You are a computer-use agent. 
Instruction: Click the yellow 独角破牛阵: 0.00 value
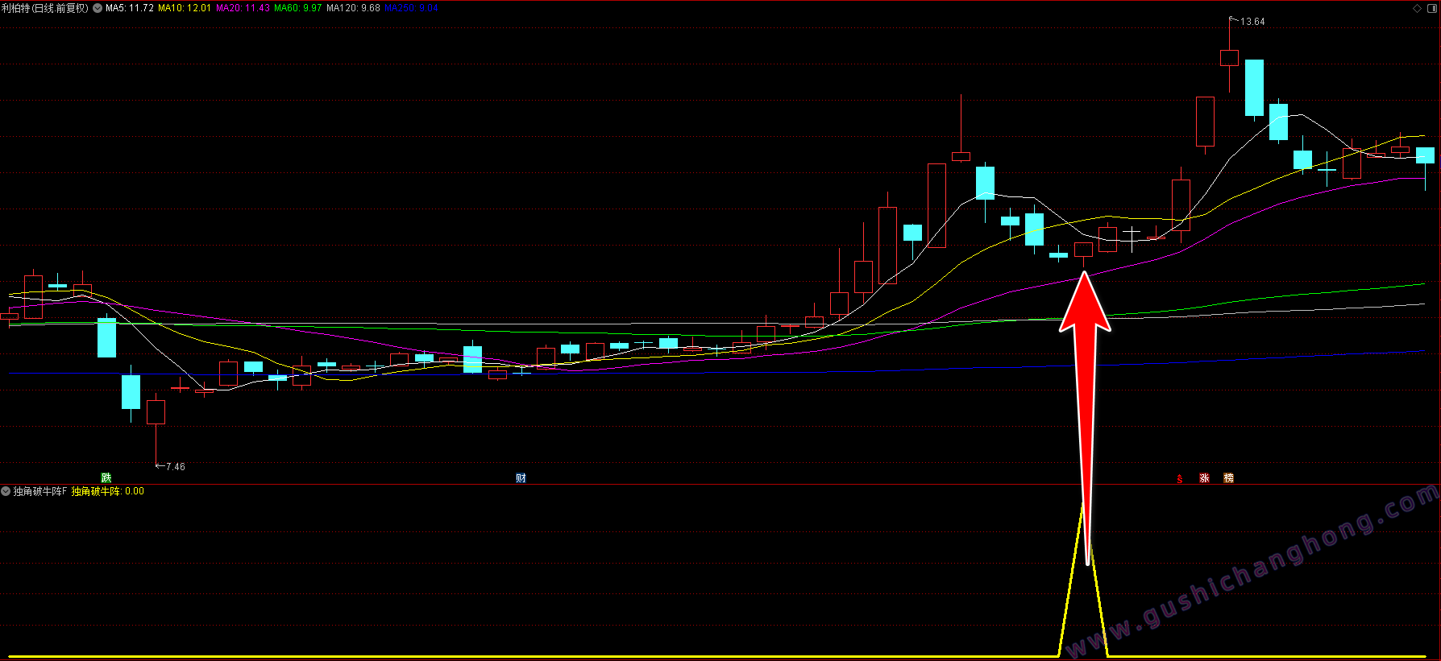[x=108, y=491]
